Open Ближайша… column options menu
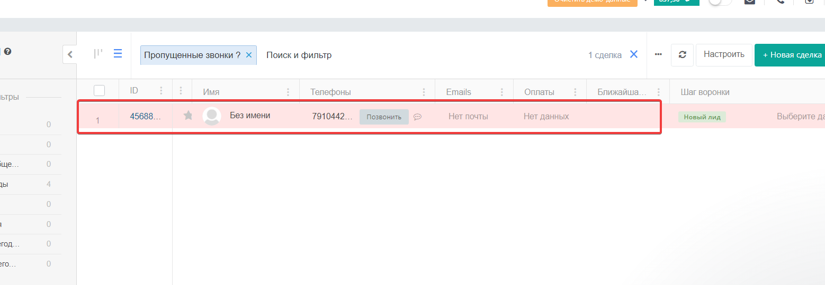Screen dimensions: 825x285 (x=658, y=92)
